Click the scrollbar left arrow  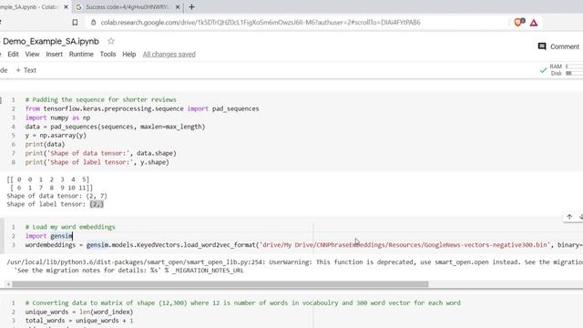click(8, 284)
